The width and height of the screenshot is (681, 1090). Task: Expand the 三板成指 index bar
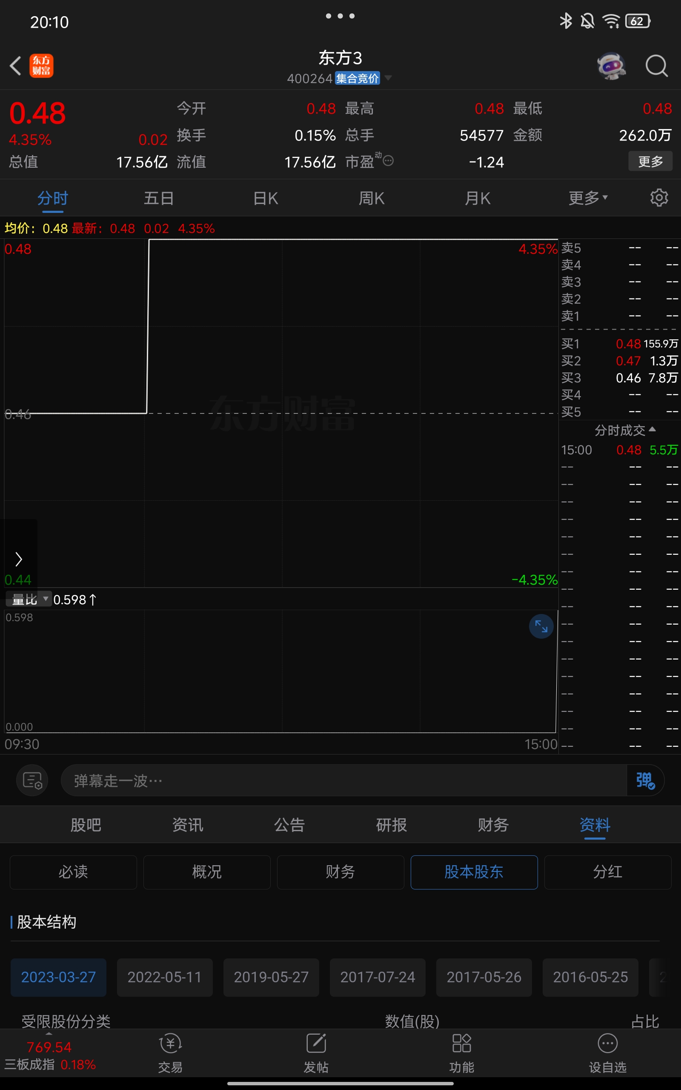click(49, 1053)
